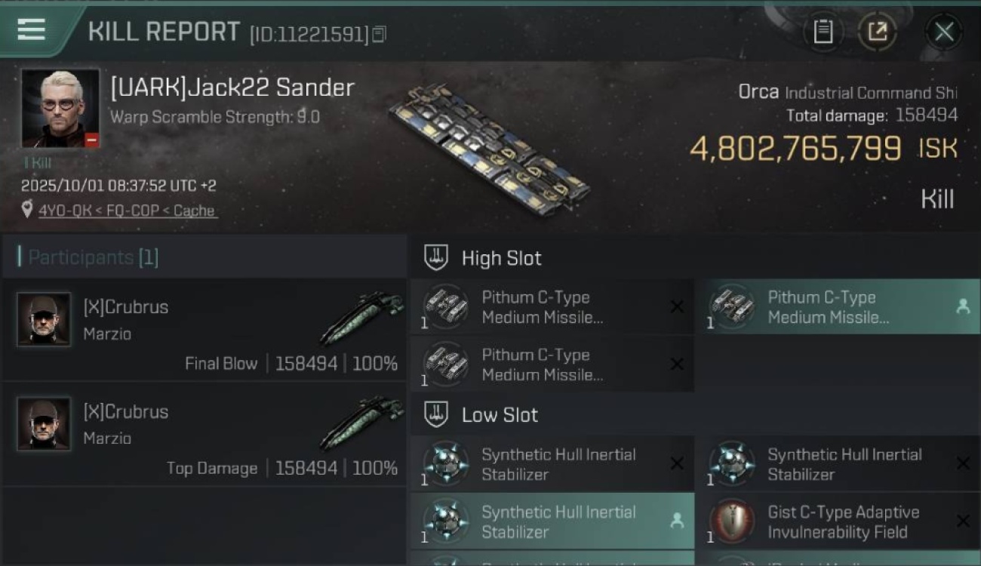This screenshot has height=566, width=981.
Task: Close the kill report window
Action: 943,32
